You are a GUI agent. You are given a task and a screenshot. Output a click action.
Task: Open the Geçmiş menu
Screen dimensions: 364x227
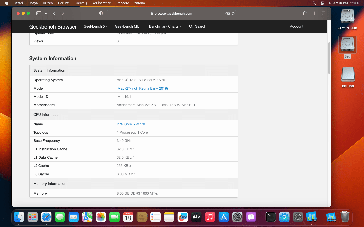click(x=81, y=3)
